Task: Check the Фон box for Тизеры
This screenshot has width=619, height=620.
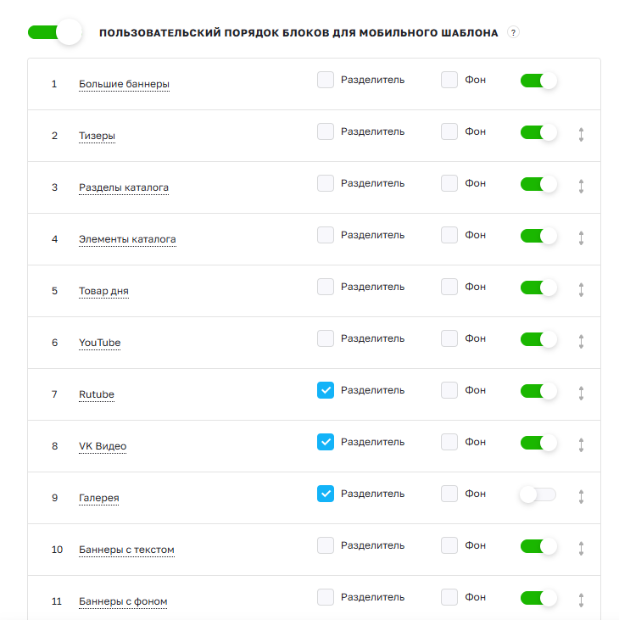Action: [449, 131]
